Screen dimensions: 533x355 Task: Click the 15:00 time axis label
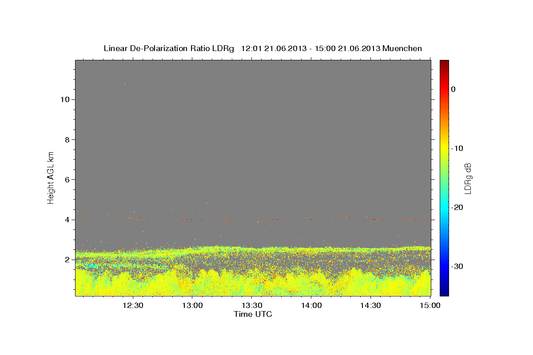[430, 305]
